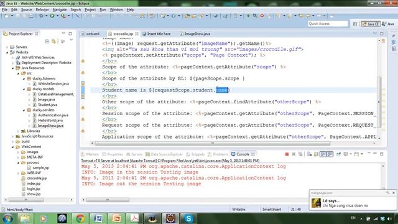Screen dimensions: 398x224
Task: Maximize the editor area
Action: (381, 33)
